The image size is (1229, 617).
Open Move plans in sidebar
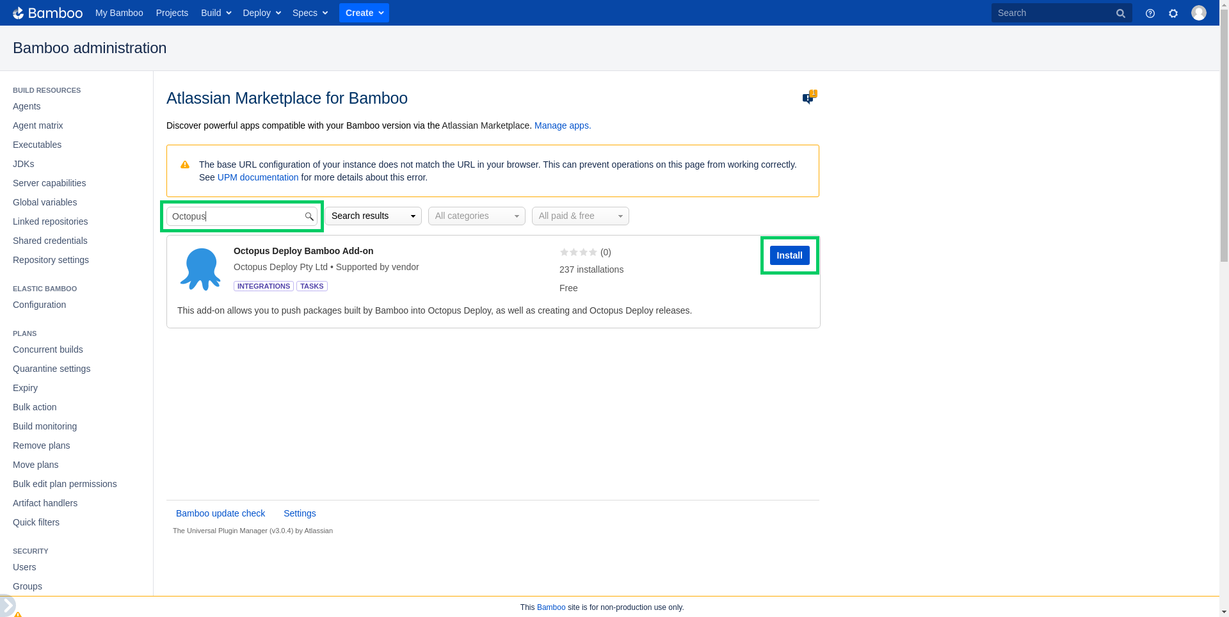pyautogui.click(x=36, y=465)
